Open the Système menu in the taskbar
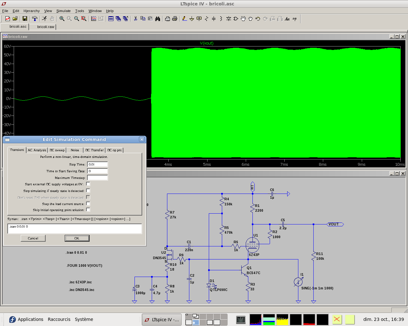This screenshot has height=326, width=408. pyautogui.click(x=84, y=319)
